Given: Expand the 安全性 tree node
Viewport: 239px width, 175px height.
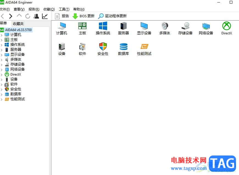Looking at the screenshot, I should tap(2, 90).
